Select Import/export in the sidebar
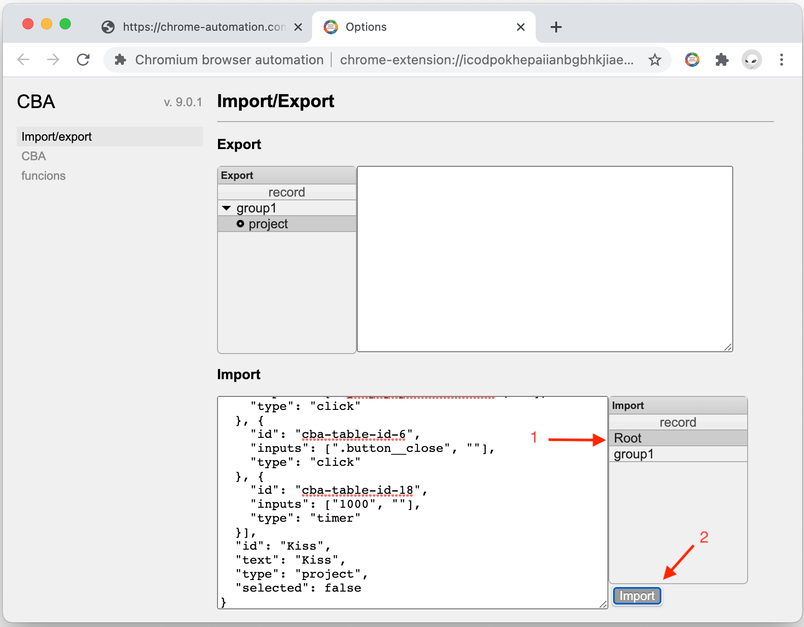This screenshot has width=804, height=627. [x=110, y=136]
